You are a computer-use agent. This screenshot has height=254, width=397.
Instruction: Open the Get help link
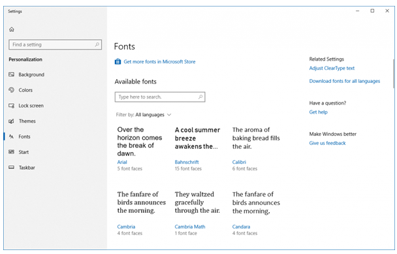318,112
